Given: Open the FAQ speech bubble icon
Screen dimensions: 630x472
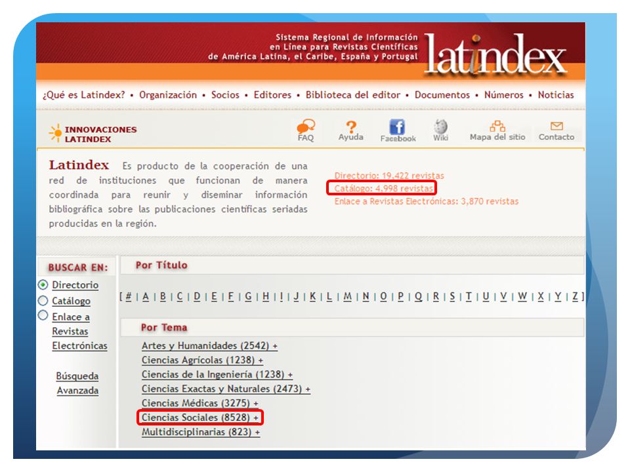Looking at the screenshot, I should (x=306, y=126).
